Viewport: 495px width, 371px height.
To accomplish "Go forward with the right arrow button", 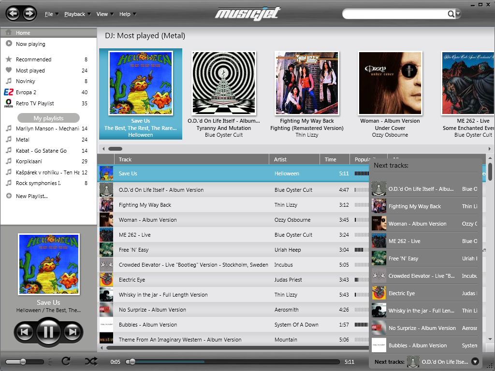I will (x=29, y=14).
